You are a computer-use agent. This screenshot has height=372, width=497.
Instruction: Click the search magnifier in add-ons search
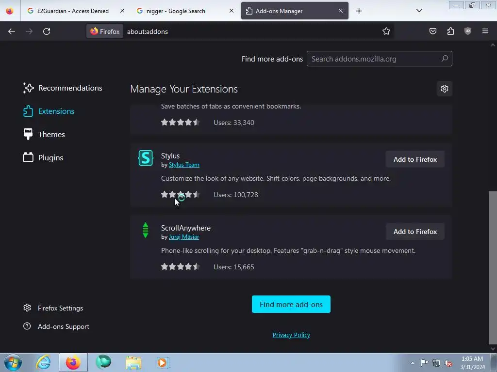pos(445,59)
